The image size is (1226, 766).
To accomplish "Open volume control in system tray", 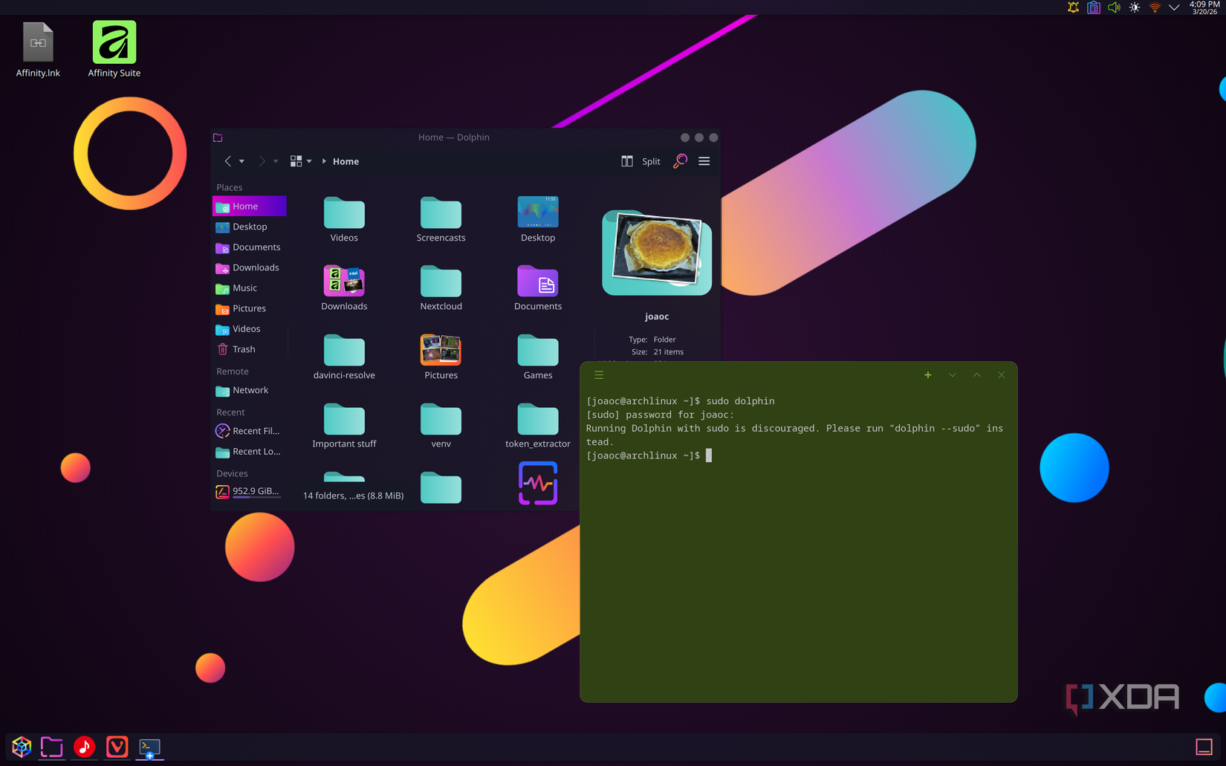I will click(1114, 7).
